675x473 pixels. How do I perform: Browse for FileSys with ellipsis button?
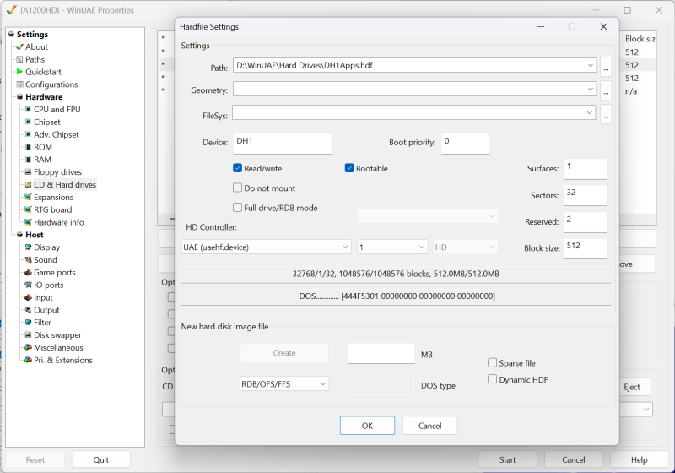[x=606, y=115]
